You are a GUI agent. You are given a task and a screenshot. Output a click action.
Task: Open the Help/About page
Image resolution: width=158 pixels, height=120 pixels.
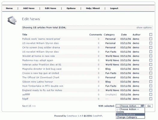pyautogui.click(x=93, y=8)
